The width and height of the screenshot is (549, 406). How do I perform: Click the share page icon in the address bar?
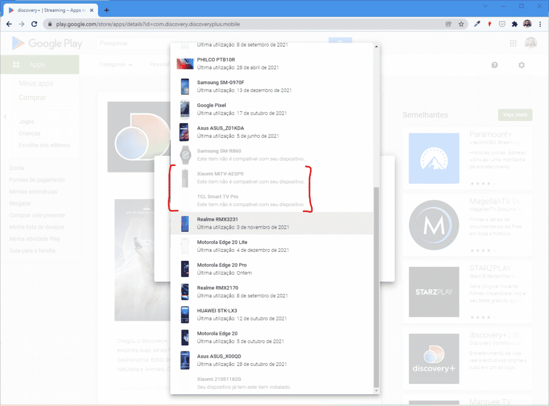(x=448, y=24)
